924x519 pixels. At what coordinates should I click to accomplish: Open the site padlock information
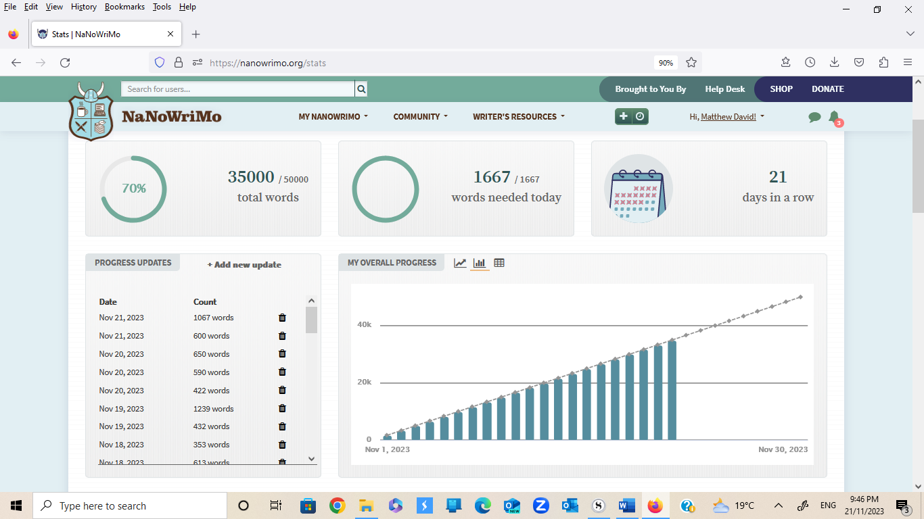[x=179, y=62]
